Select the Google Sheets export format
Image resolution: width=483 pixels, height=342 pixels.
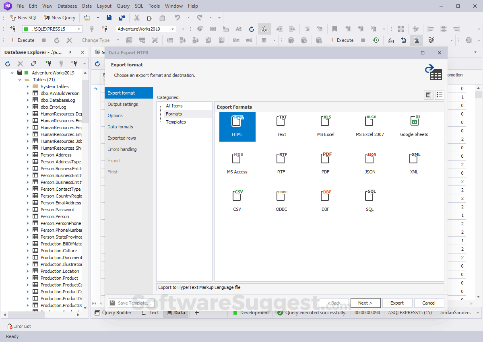coord(414,126)
